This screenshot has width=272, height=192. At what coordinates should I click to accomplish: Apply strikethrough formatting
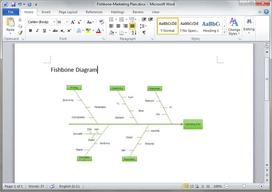tap(55, 31)
